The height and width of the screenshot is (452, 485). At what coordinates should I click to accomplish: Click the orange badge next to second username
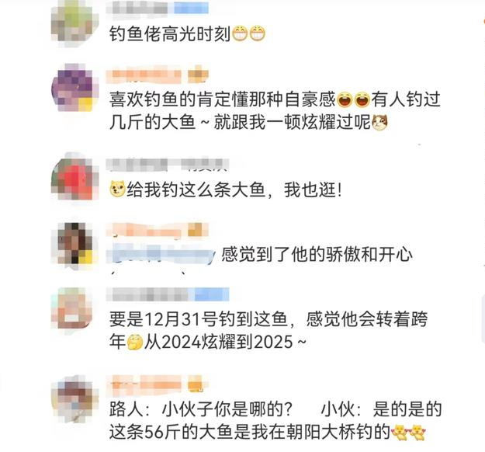pyautogui.click(x=199, y=75)
